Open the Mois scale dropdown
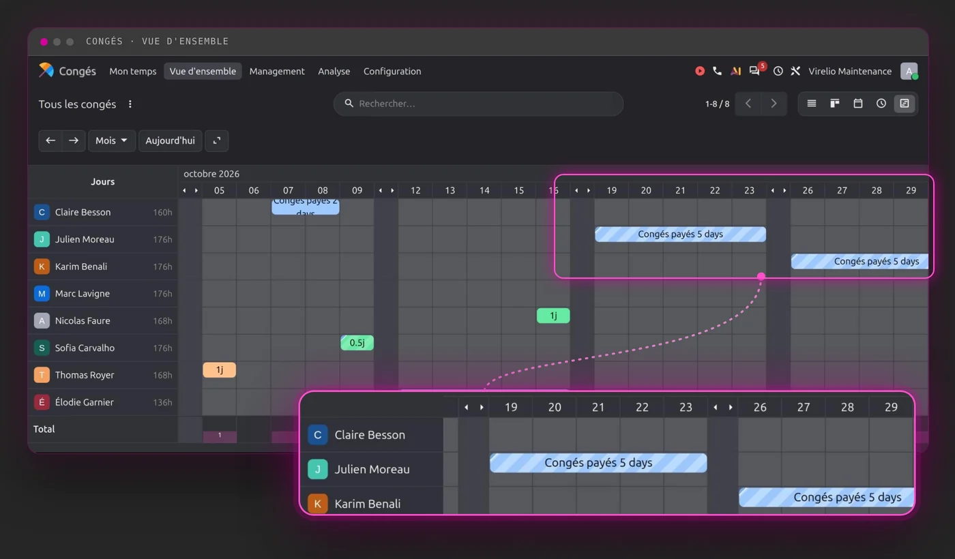 (x=112, y=140)
